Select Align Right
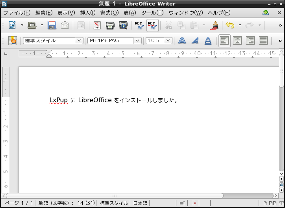This screenshot has height=208, width=285. tap(250, 41)
